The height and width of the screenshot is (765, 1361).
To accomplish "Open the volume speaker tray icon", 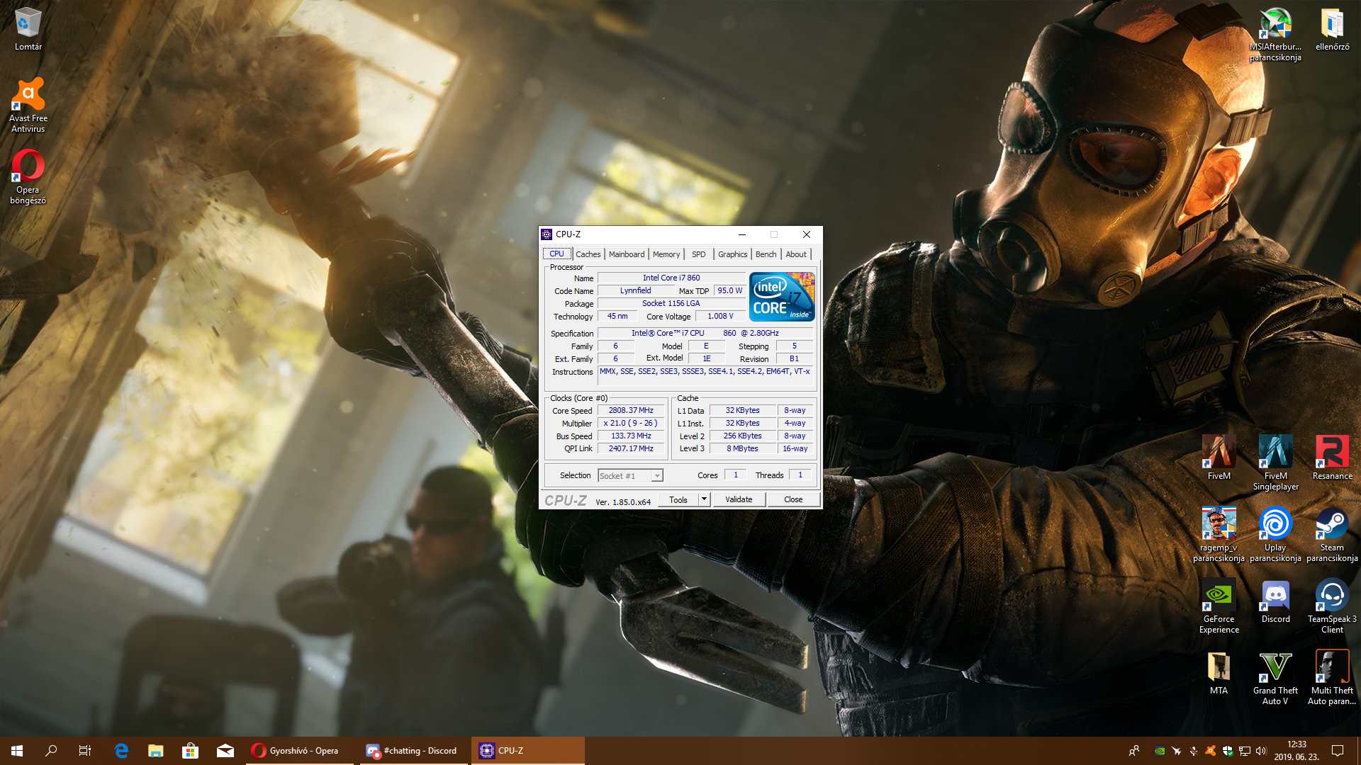I will (1261, 751).
